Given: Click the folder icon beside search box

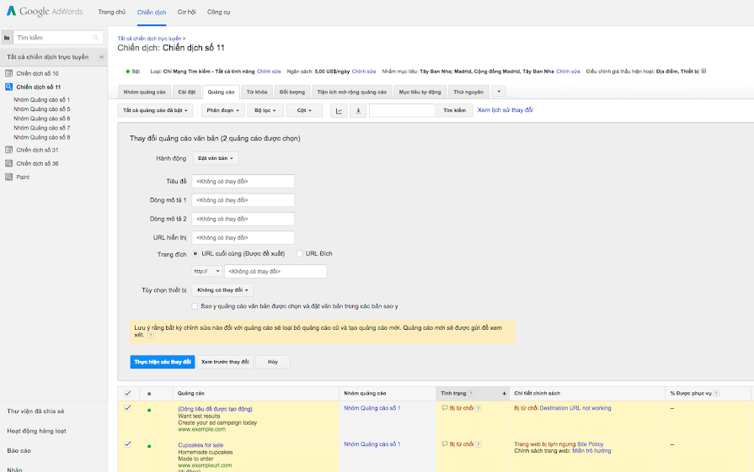Looking at the screenshot, I should pos(8,38).
